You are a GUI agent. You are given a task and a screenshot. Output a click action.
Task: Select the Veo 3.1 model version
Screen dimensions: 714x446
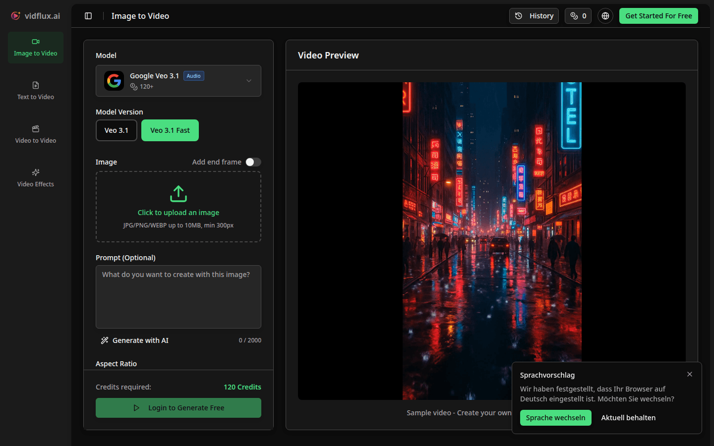117,130
